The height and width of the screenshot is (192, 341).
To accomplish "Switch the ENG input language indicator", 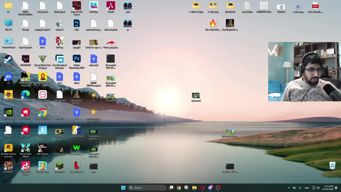I will (x=307, y=188).
